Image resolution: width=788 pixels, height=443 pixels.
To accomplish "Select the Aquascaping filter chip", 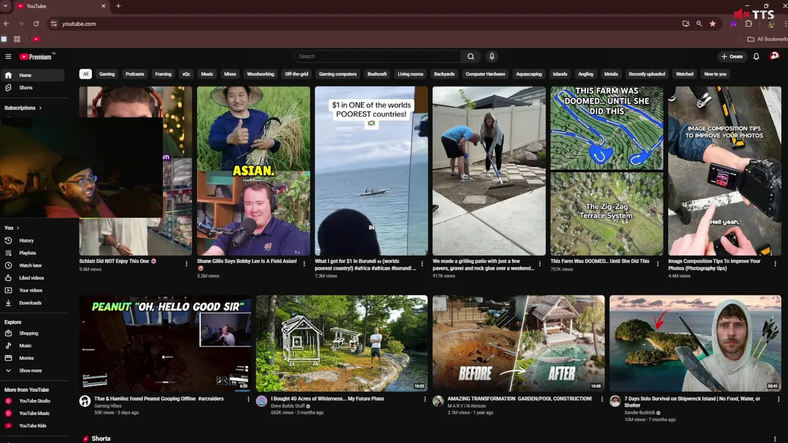I will (529, 74).
